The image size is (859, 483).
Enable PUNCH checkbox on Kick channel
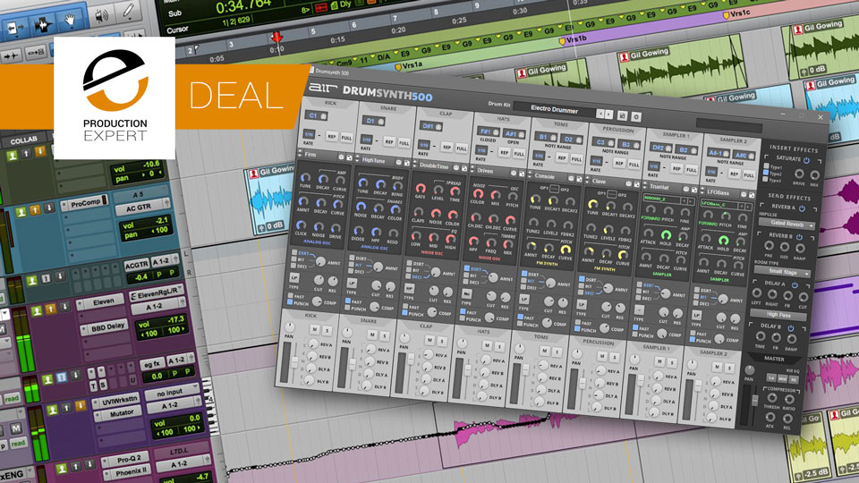point(290,301)
